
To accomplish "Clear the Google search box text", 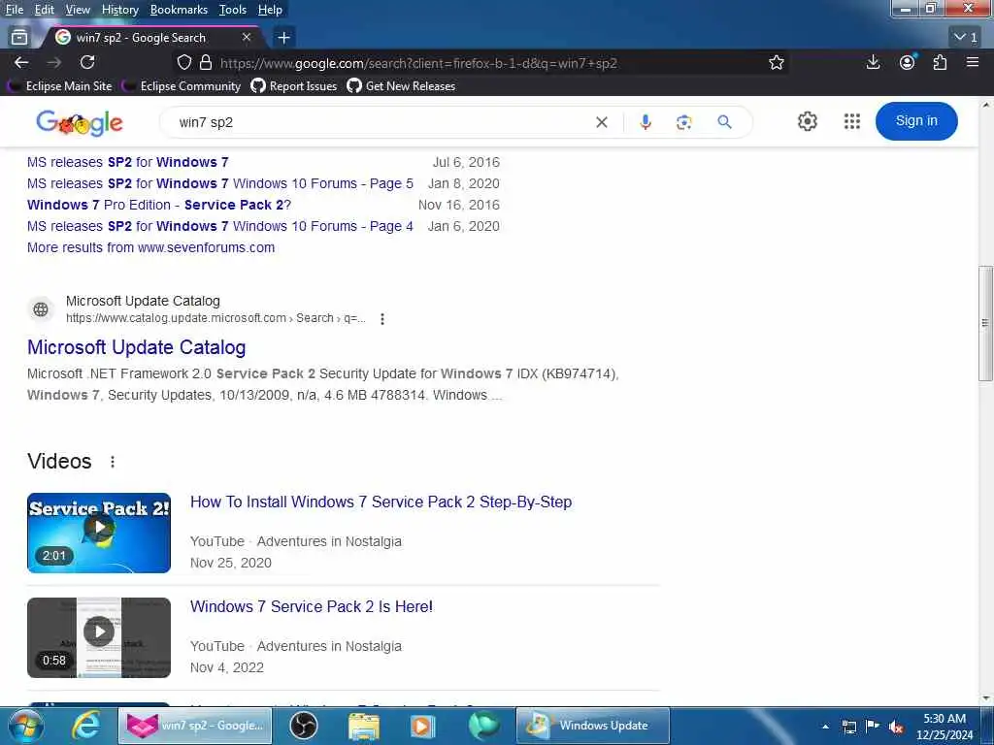I will (602, 122).
